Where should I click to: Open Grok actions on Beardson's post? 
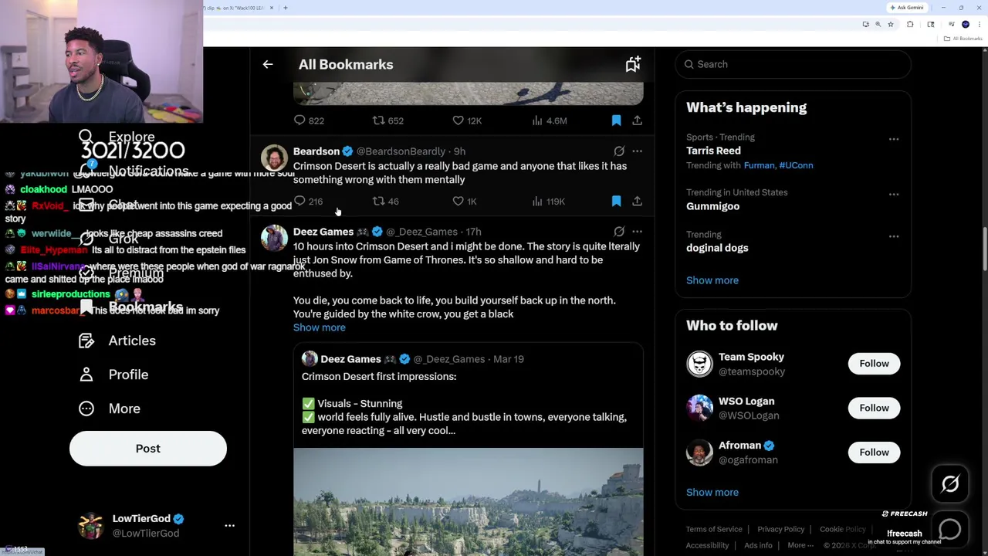619,151
